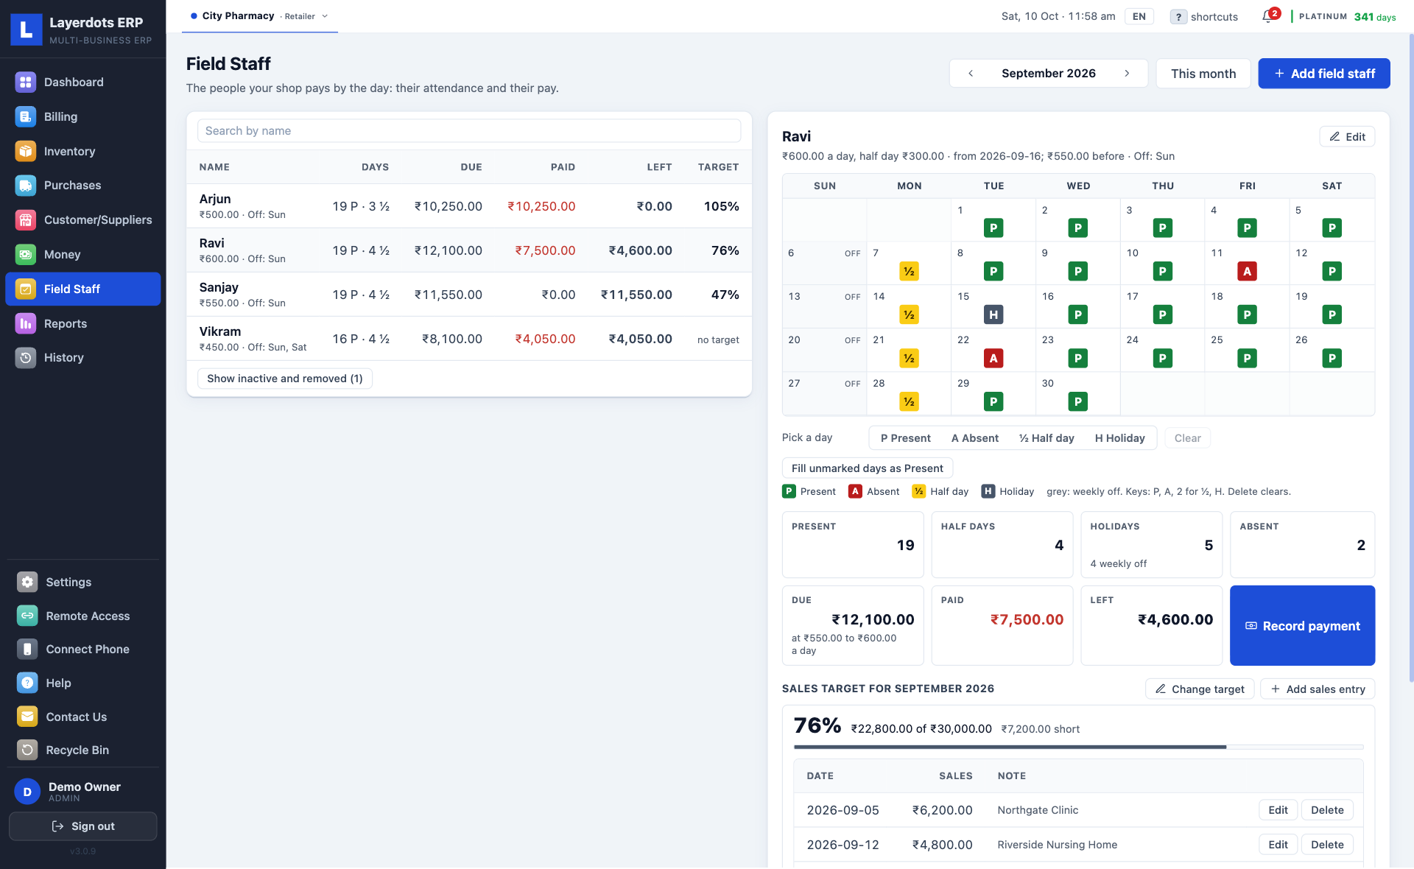This screenshot has width=1414, height=869.
Task: Click the Connect Phone icon
Action: [27, 649]
